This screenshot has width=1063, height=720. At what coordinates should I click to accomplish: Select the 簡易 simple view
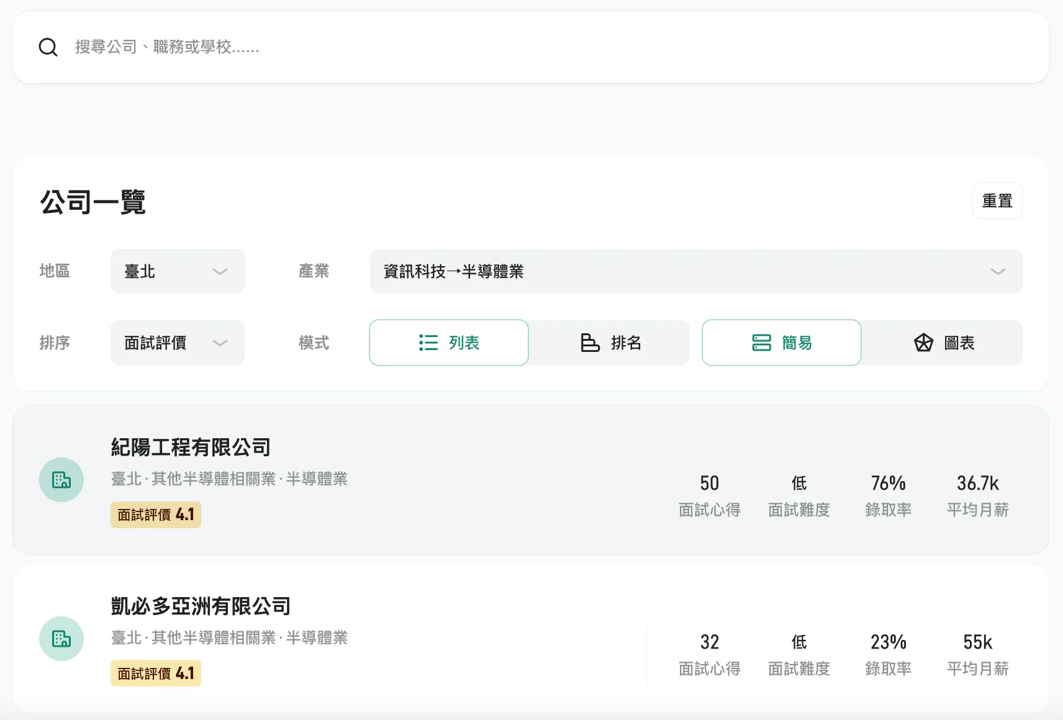coord(782,343)
